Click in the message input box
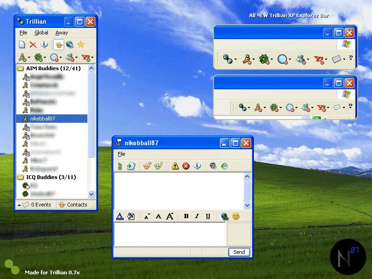 point(170,234)
